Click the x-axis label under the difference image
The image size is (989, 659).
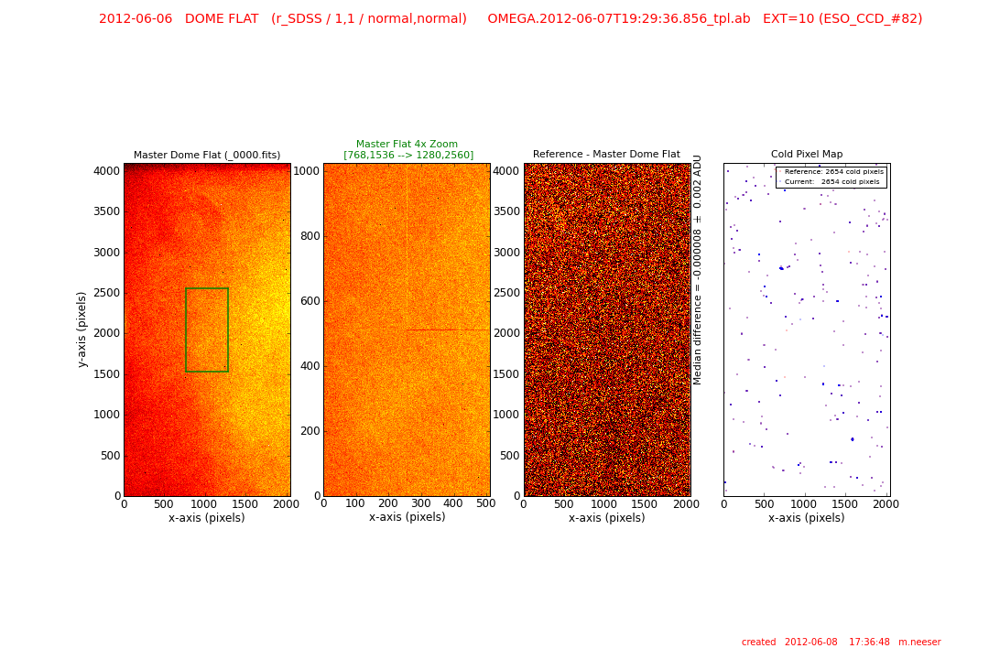click(x=606, y=518)
